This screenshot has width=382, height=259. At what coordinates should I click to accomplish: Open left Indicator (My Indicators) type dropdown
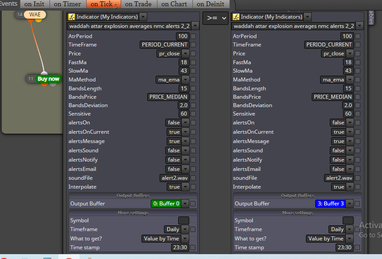click(143, 17)
